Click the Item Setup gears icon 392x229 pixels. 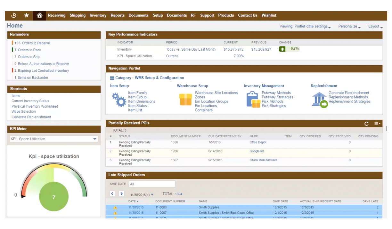tap(119, 100)
